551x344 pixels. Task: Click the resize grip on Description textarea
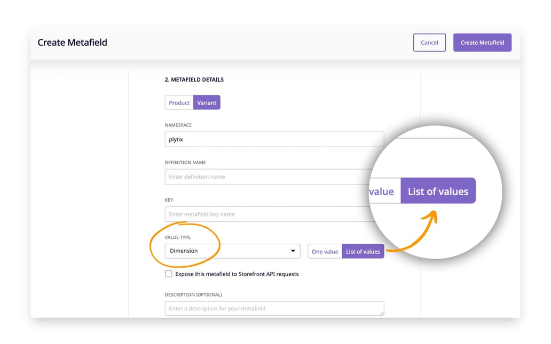(x=382, y=313)
